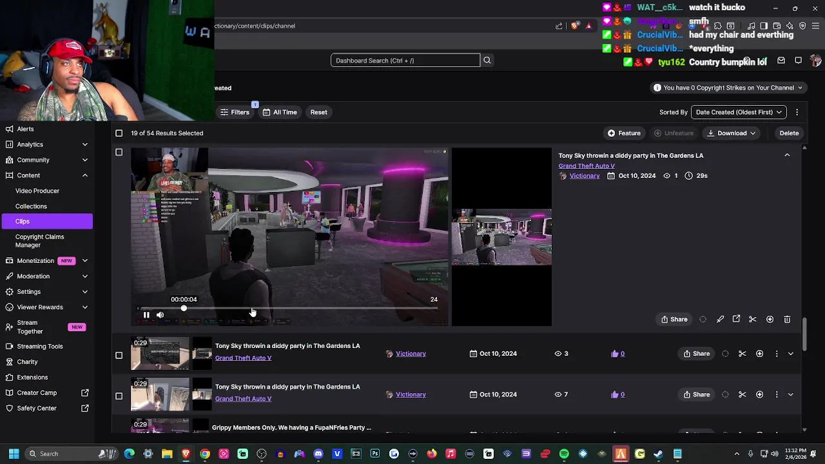
Task: Expand the Settings sidebar section
Action: coord(84,292)
